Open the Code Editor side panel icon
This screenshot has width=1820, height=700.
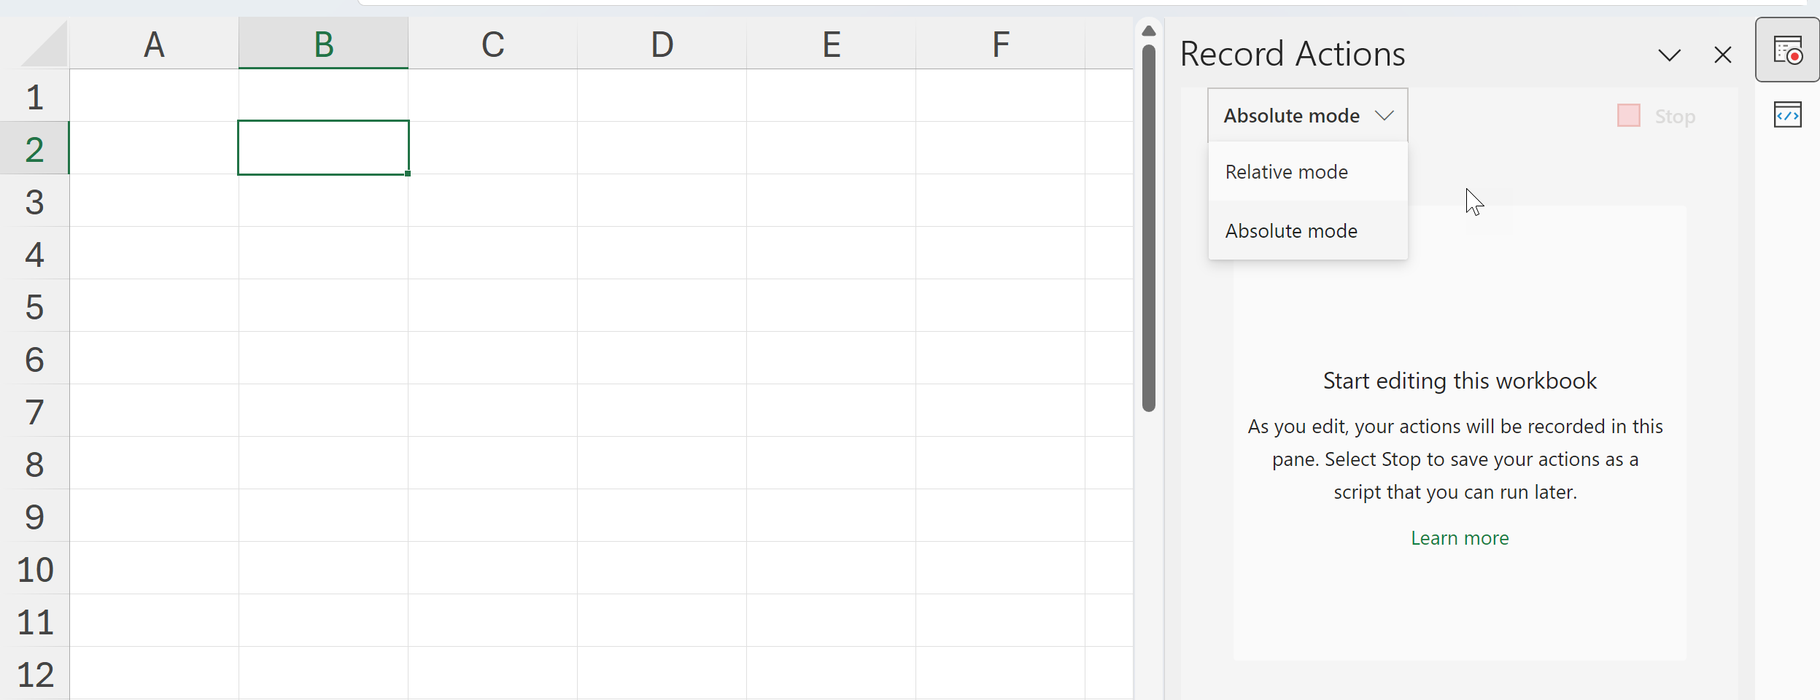tap(1787, 114)
